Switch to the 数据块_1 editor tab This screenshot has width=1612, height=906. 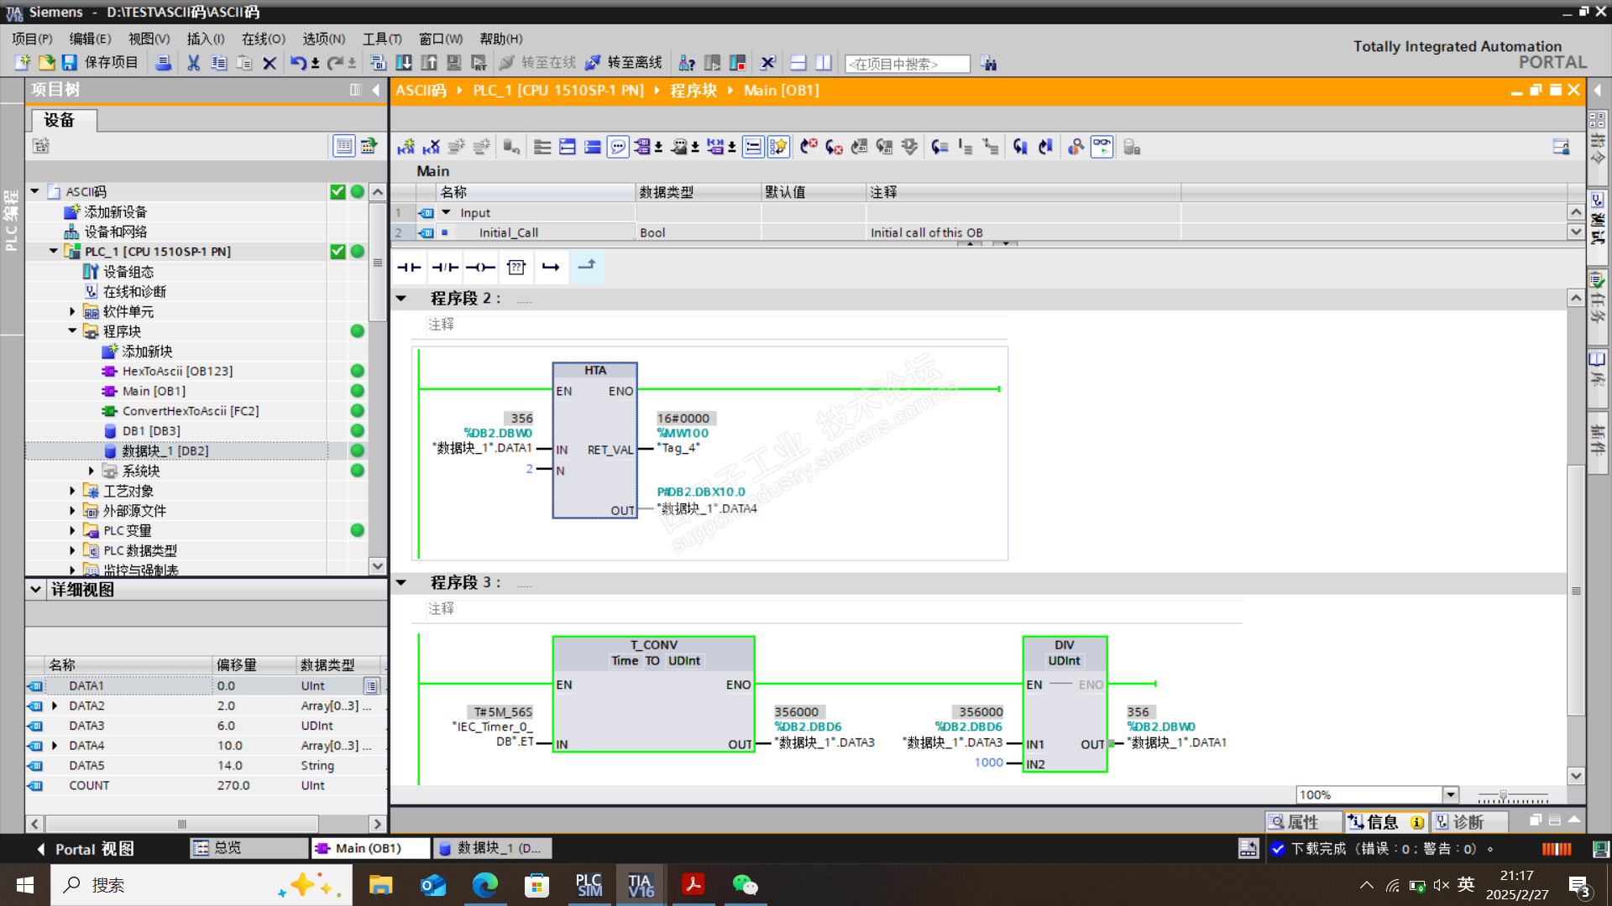[x=493, y=848]
